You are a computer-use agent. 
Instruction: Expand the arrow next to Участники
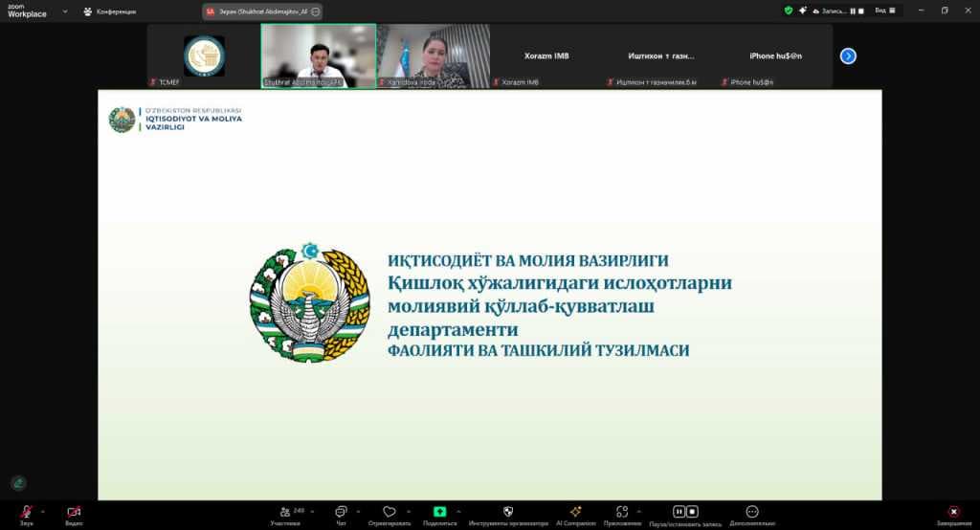[x=313, y=511]
